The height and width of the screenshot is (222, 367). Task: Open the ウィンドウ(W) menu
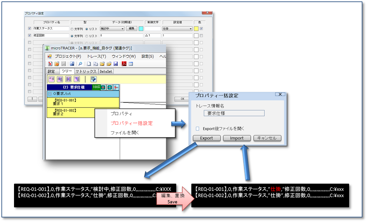[124, 56]
